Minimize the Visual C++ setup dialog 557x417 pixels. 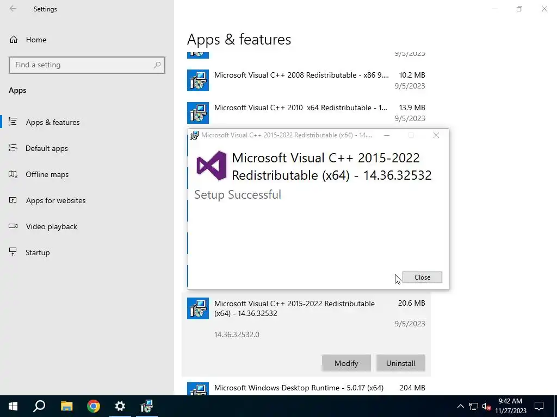click(x=387, y=135)
